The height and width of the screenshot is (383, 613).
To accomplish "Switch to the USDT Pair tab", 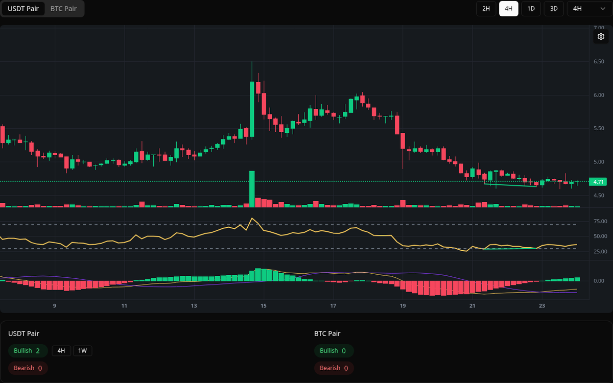I will pos(23,9).
